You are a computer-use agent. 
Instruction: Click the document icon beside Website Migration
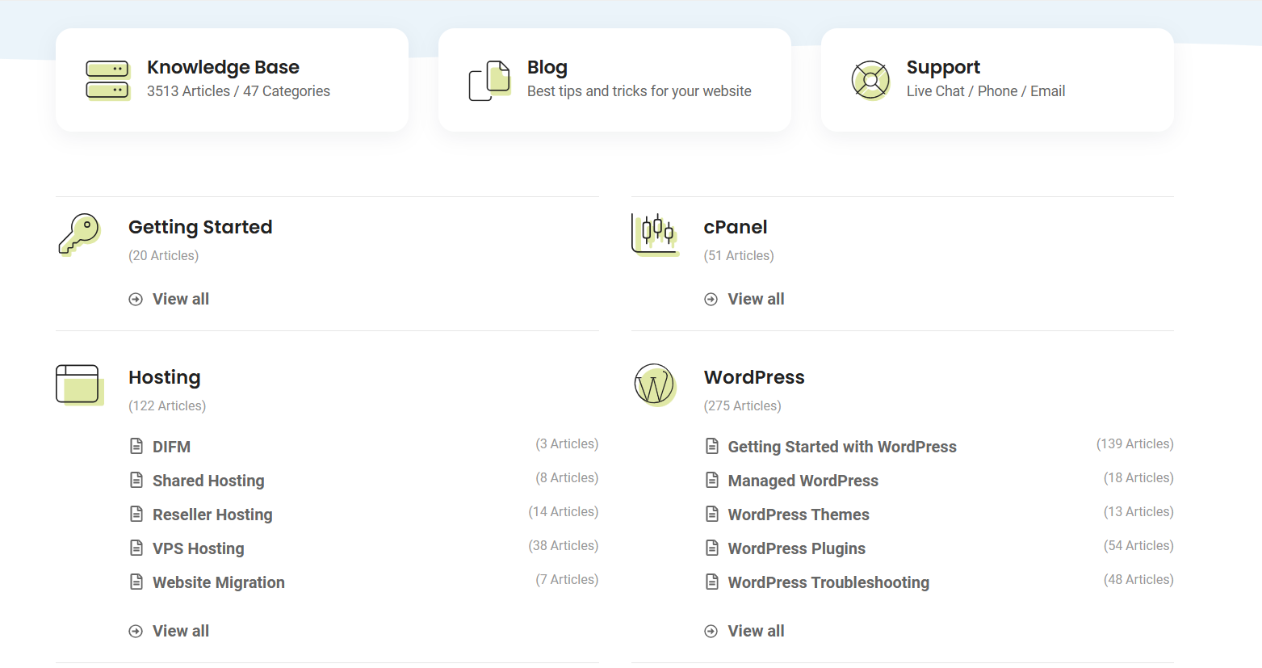tap(136, 582)
